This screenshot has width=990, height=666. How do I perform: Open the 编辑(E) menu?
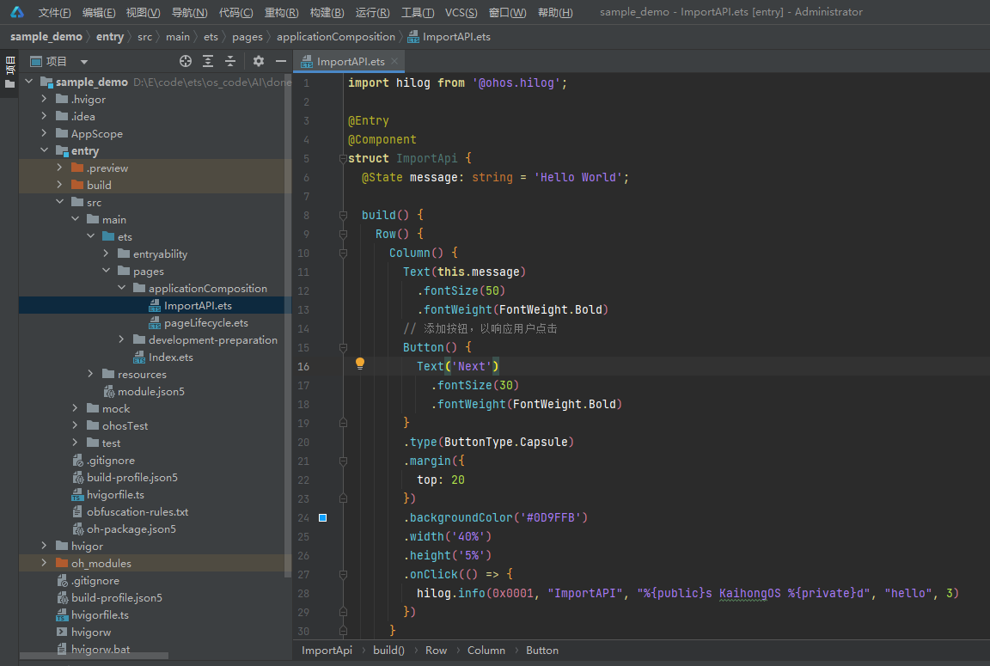tap(99, 13)
